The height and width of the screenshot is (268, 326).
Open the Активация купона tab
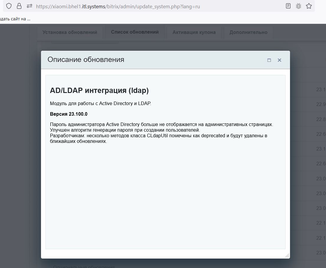point(194,32)
